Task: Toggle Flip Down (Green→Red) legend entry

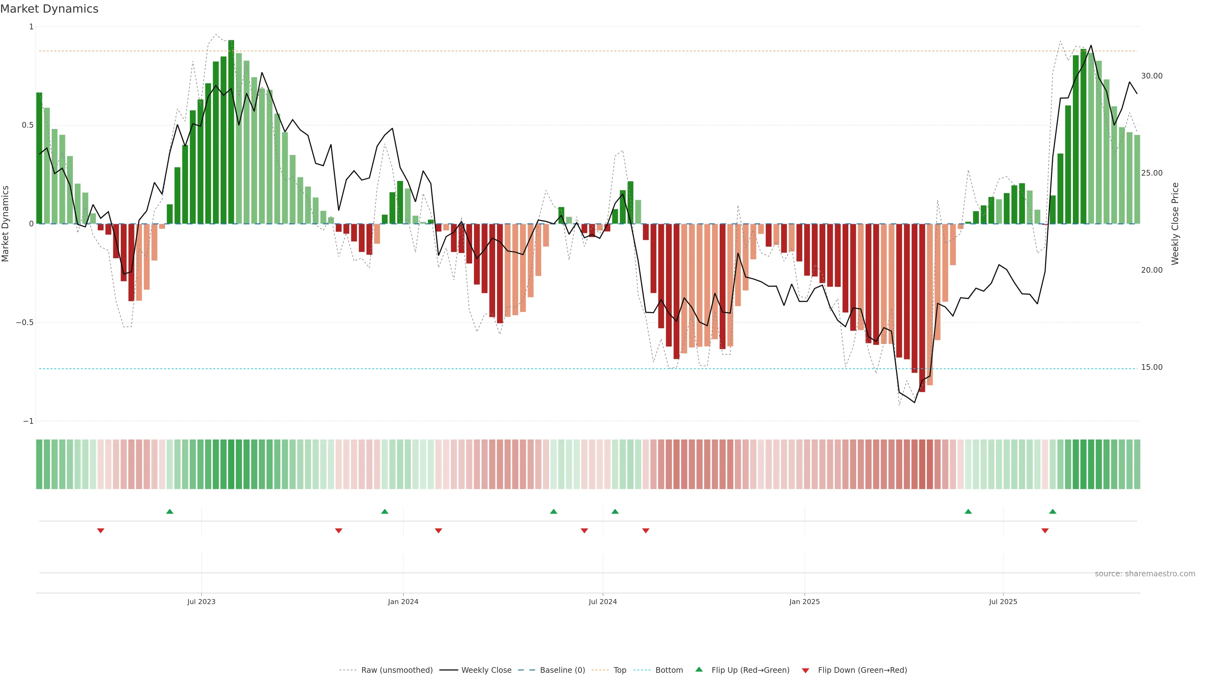Action: click(x=862, y=670)
